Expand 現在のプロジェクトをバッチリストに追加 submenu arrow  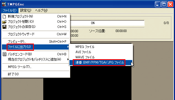click(68, 59)
